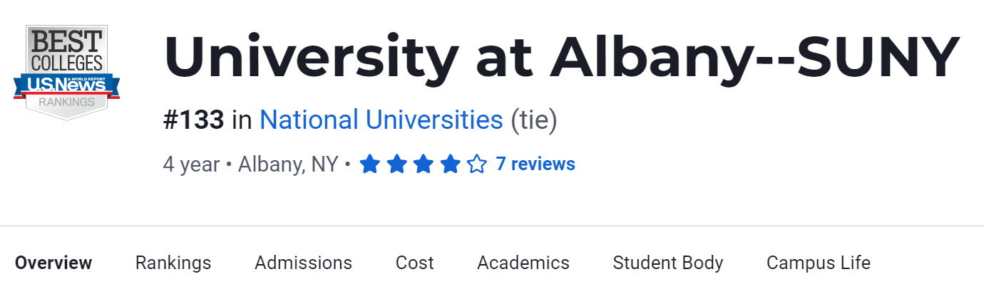The height and width of the screenshot is (289, 984).
Task: Click the #133 ranking number
Action: tap(193, 120)
